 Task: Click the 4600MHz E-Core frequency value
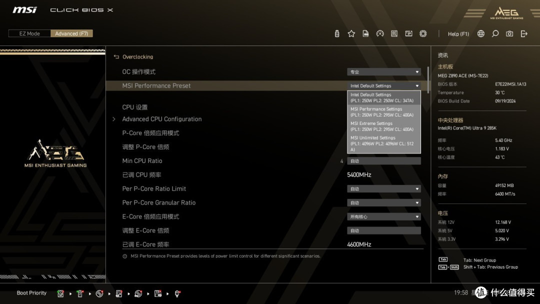[x=359, y=244]
